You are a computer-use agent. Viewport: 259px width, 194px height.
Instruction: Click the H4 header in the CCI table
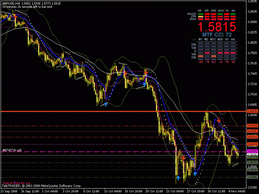(233, 39)
